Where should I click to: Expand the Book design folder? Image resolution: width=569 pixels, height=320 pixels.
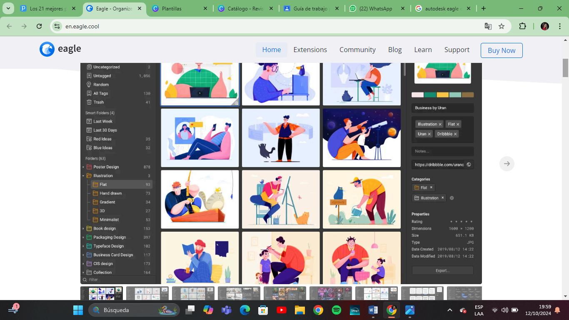tap(83, 229)
